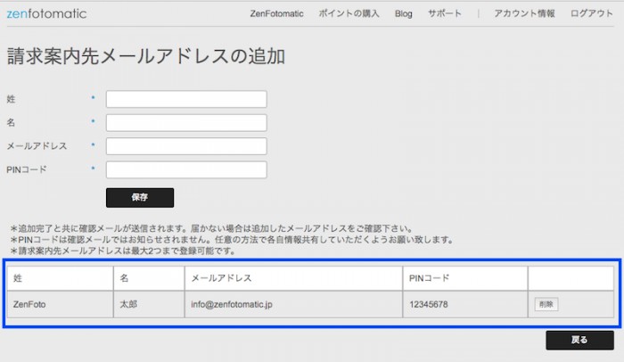Click the 姓 table column header
Screen dimensions: 624x362
click(60, 278)
